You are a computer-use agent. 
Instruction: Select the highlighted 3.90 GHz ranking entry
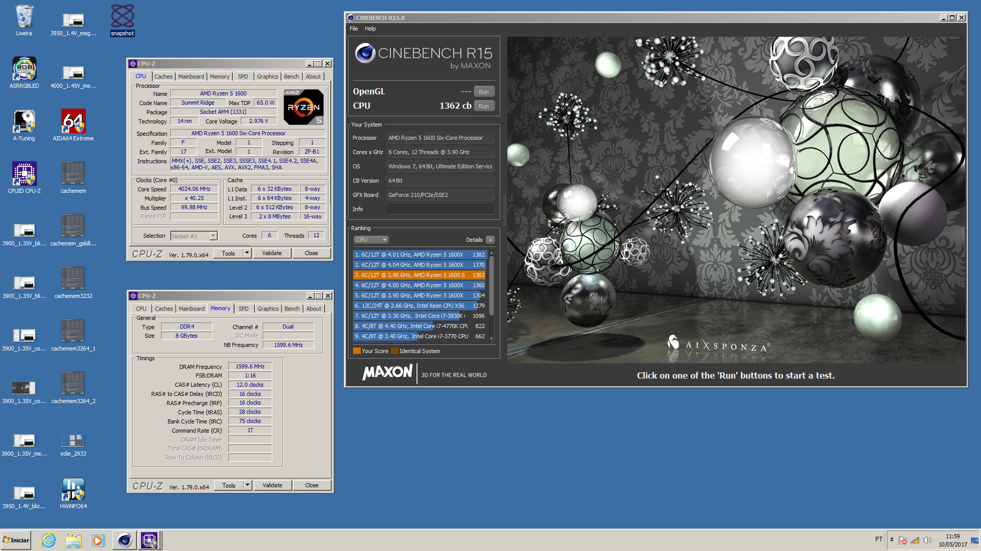(419, 275)
